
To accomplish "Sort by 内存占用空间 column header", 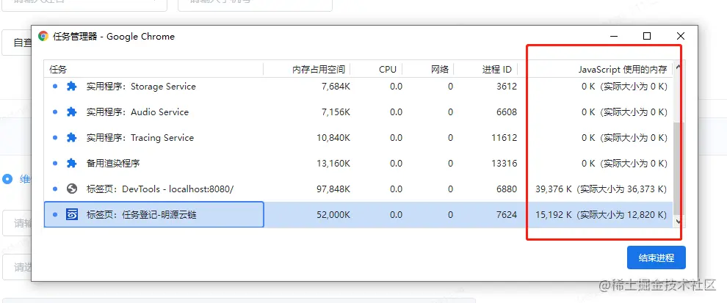I will [307, 70].
